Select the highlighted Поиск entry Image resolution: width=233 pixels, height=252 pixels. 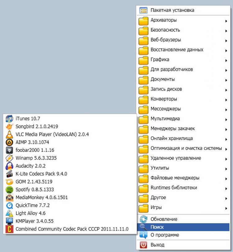(x=183, y=227)
